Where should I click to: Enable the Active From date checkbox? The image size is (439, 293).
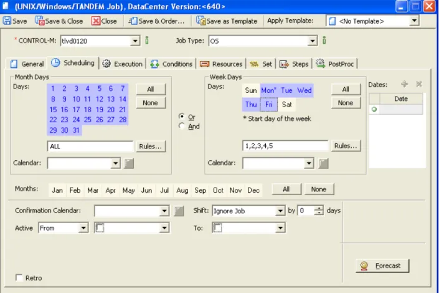tap(100, 228)
